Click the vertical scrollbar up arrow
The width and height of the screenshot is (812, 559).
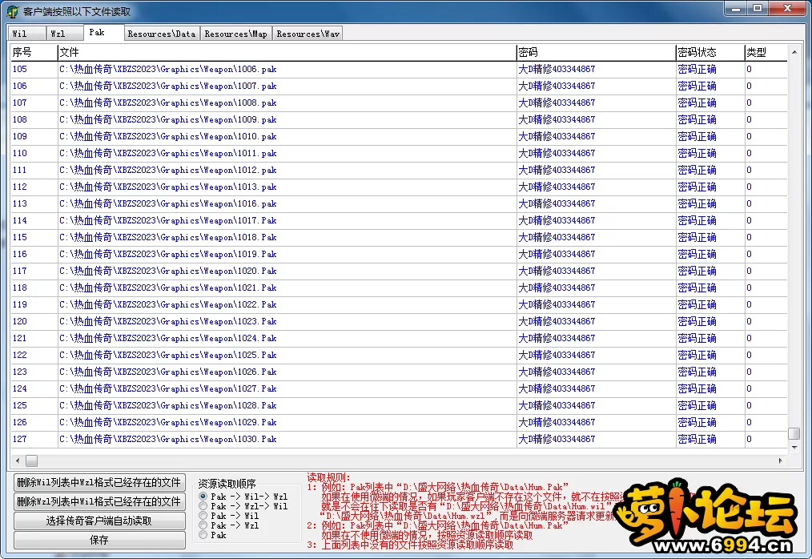pos(794,52)
